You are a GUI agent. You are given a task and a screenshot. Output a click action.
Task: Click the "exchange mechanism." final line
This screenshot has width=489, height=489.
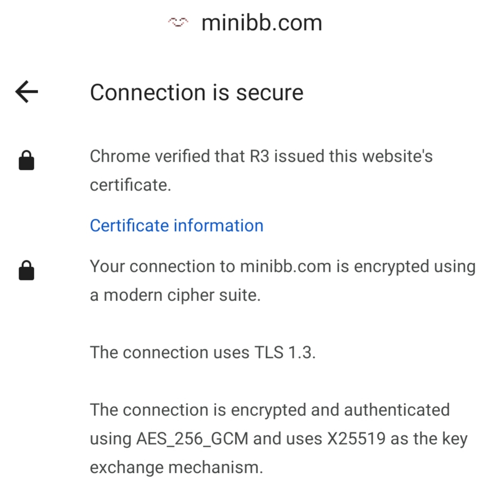point(177,467)
